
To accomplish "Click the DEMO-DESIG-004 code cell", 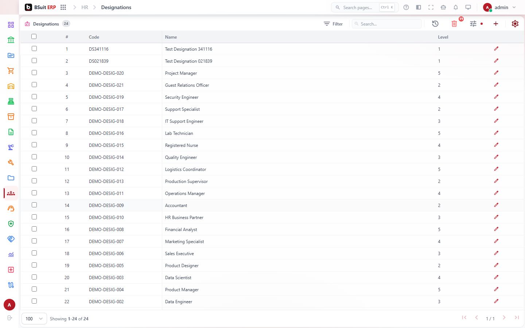I will tap(106, 290).
